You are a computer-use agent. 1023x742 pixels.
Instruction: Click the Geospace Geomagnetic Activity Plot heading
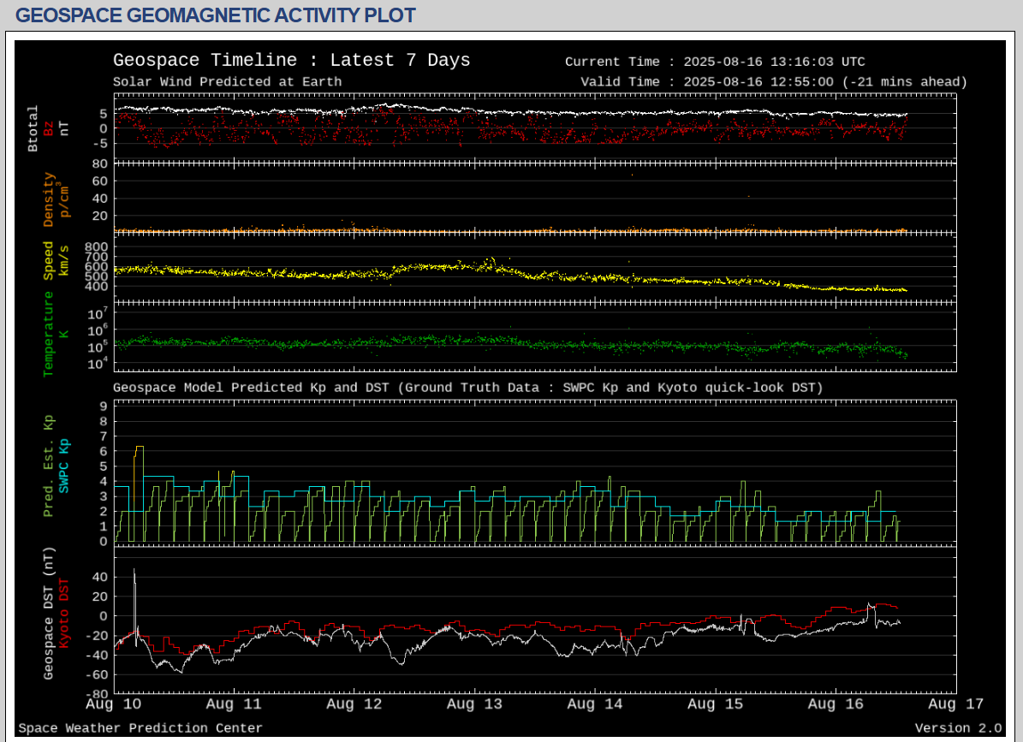216,15
